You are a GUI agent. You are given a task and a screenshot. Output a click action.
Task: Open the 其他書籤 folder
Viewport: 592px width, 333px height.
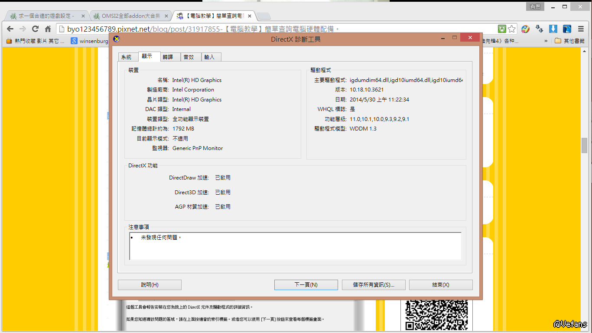[569, 41]
